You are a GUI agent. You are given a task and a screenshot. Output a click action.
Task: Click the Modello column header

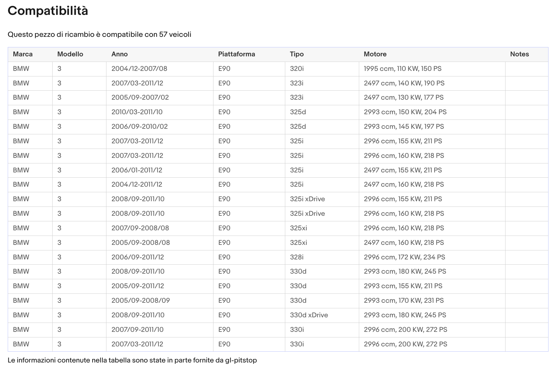click(70, 54)
